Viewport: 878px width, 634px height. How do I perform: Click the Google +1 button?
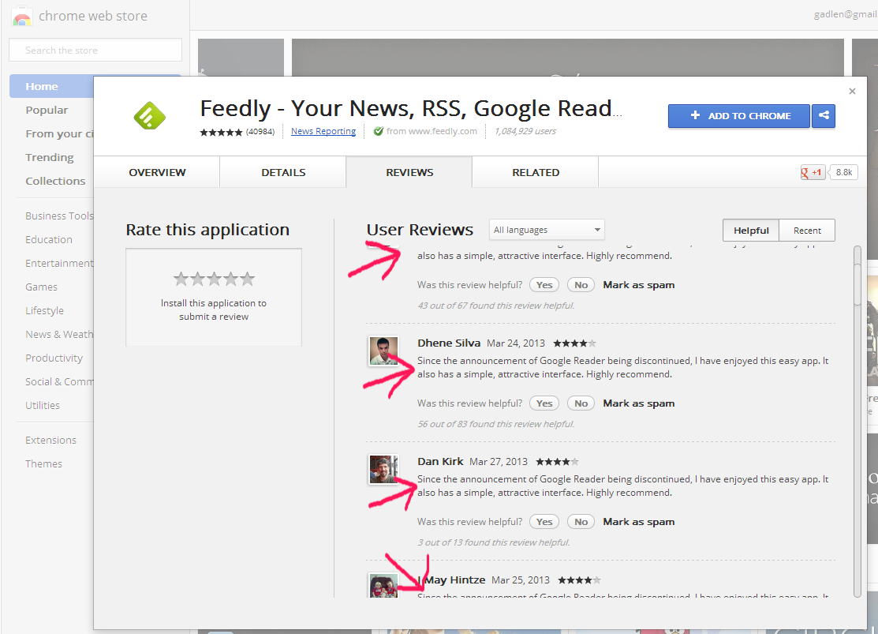click(813, 172)
